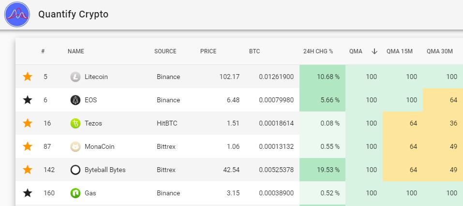
Task: Click BTC value 0.00018614
Action: pyautogui.click(x=276, y=123)
